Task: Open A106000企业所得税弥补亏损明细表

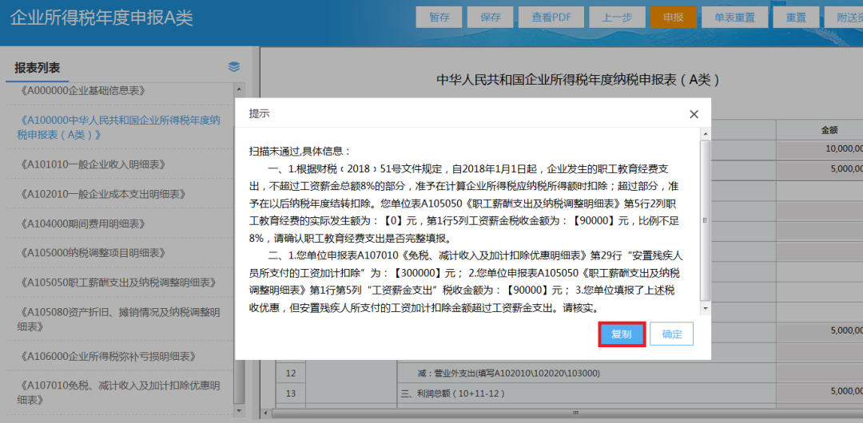Action: pos(107,356)
